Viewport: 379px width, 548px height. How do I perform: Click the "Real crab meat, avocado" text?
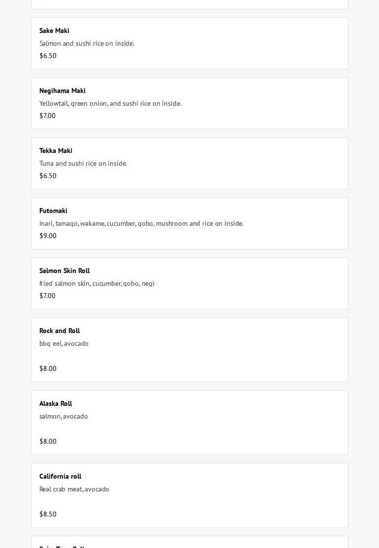pos(74,489)
